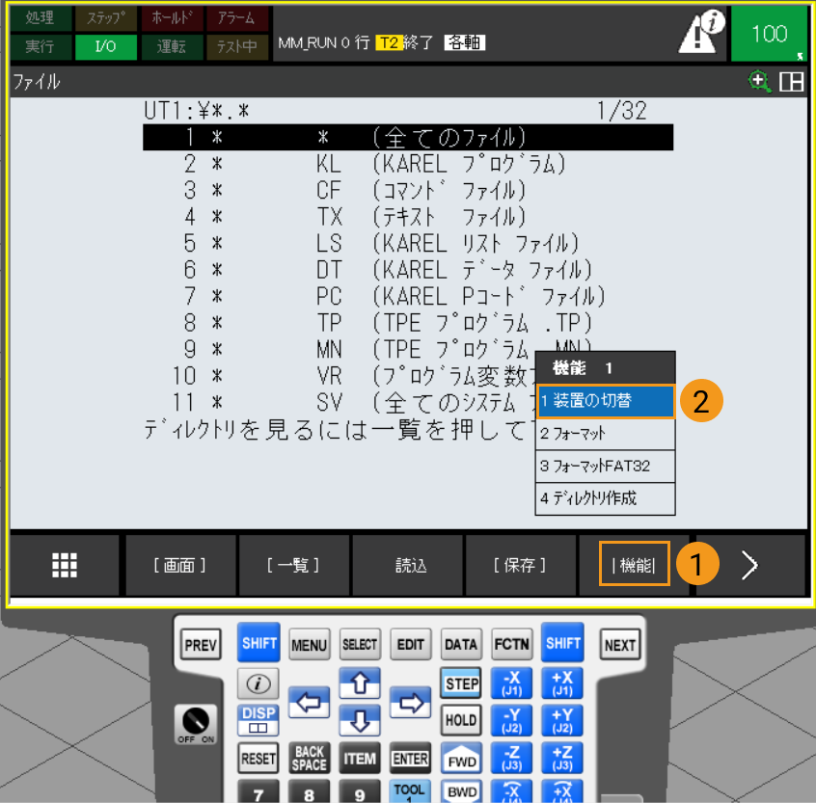Viewport: 816px width, 803px height.
Task: Click the -Z (J3) jog key
Action: [511, 759]
